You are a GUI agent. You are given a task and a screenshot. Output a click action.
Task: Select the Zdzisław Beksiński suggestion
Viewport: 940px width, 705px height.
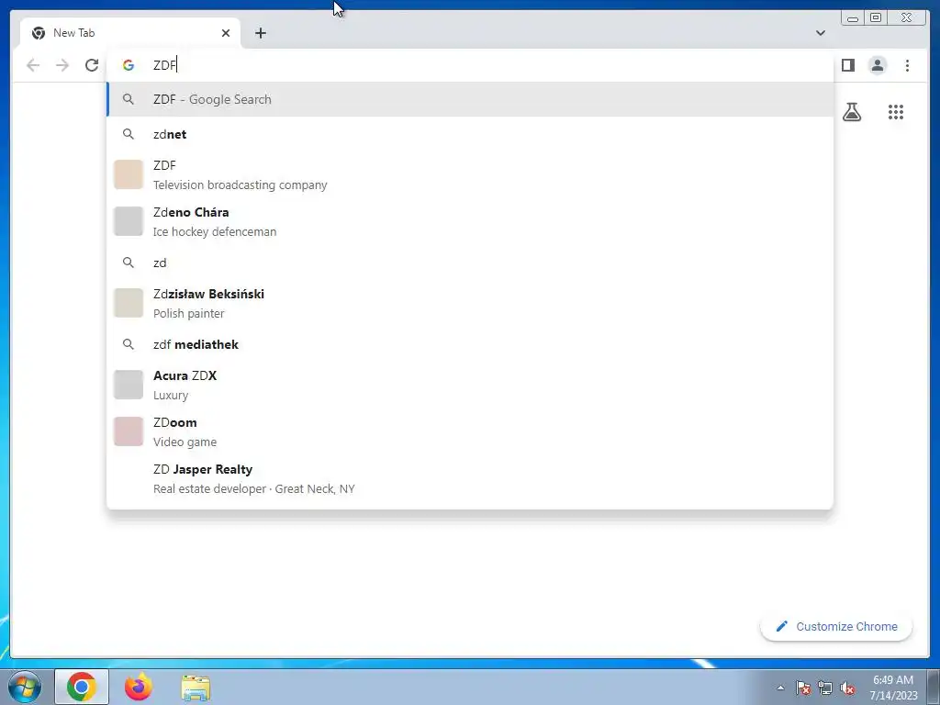point(470,303)
